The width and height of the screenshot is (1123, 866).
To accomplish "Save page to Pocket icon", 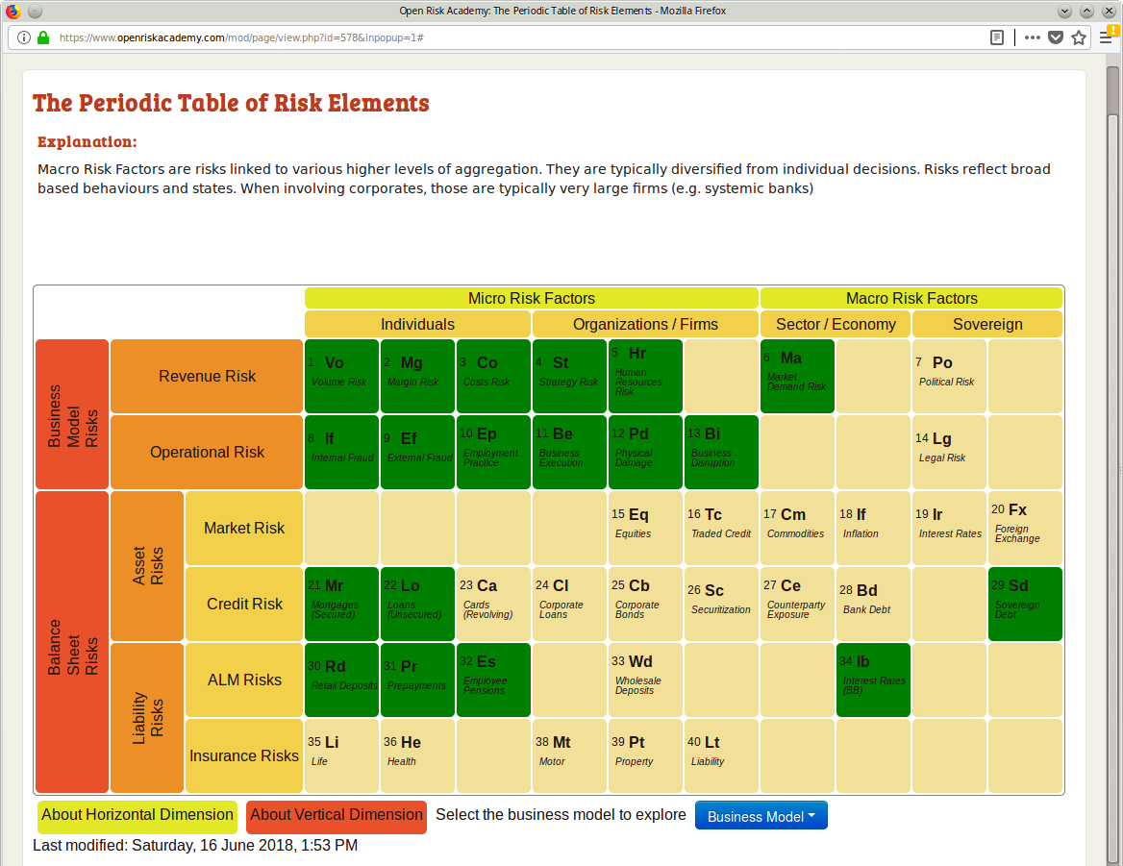I will (1056, 37).
